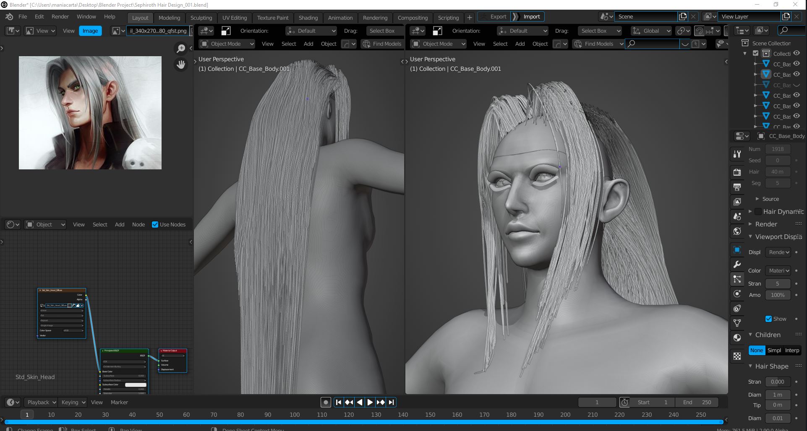Click the Blender logo menu icon

[x=9, y=17]
